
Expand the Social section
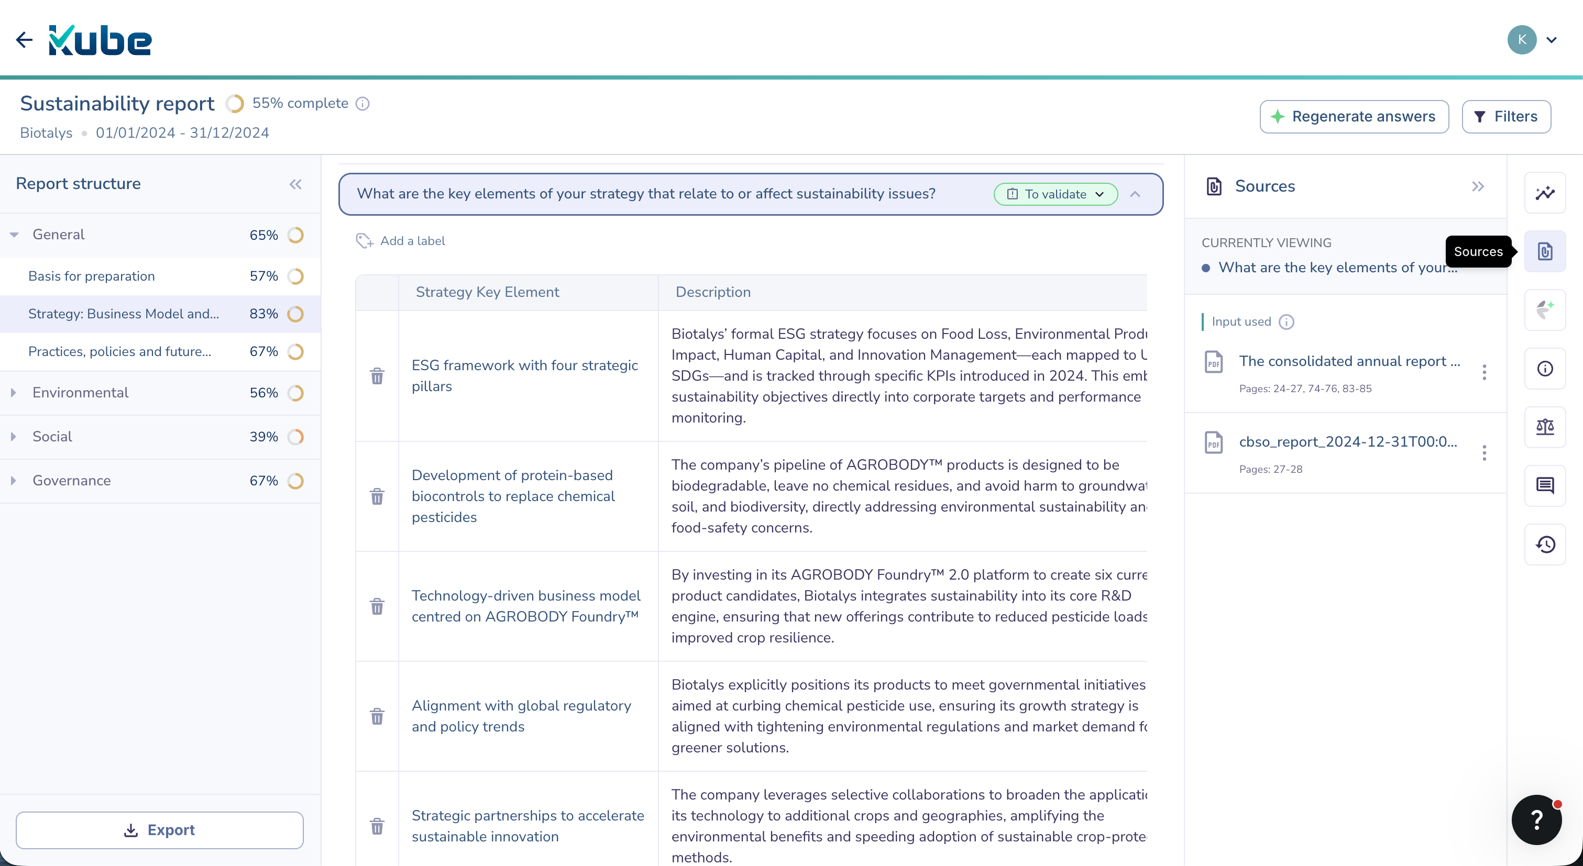pos(14,436)
